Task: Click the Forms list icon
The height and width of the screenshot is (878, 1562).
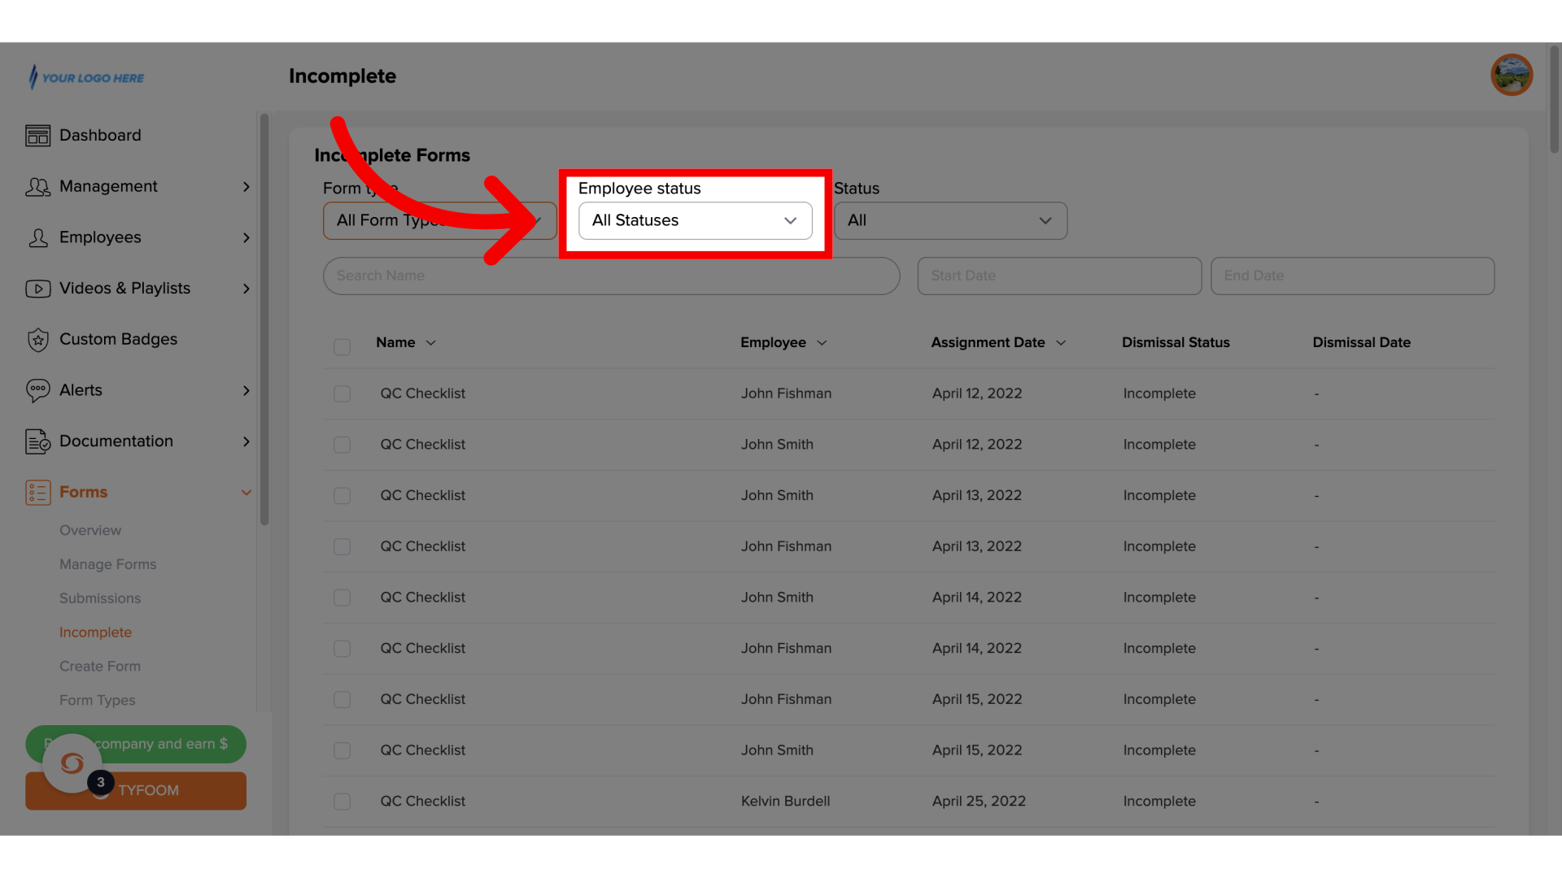Action: [x=37, y=493]
